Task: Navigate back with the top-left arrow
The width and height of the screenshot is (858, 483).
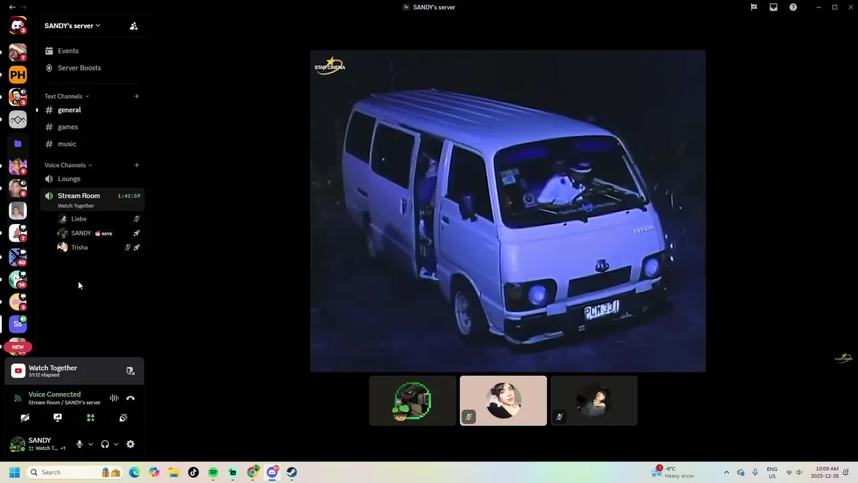Action: tap(12, 7)
